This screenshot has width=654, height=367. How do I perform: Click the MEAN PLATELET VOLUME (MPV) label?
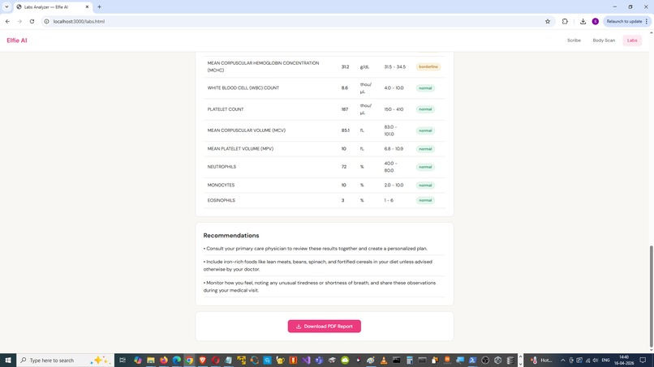click(240, 149)
